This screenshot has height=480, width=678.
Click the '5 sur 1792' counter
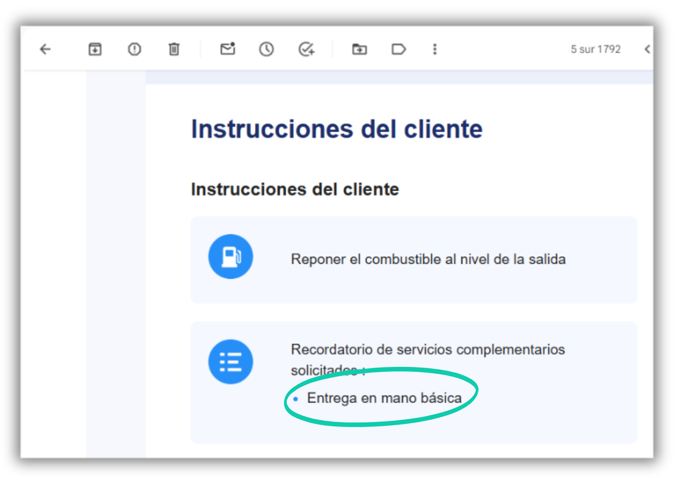tap(596, 49)
